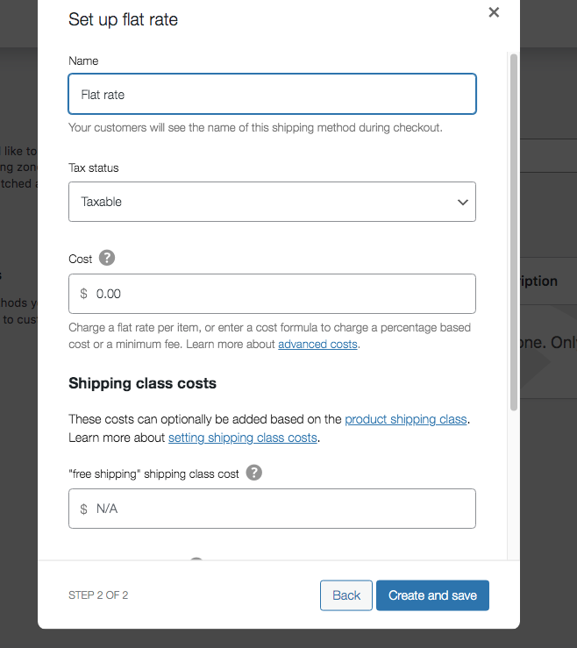Expand the Tax status chevron arrow
Screen dimensions: 577x648
click(462, 202)
